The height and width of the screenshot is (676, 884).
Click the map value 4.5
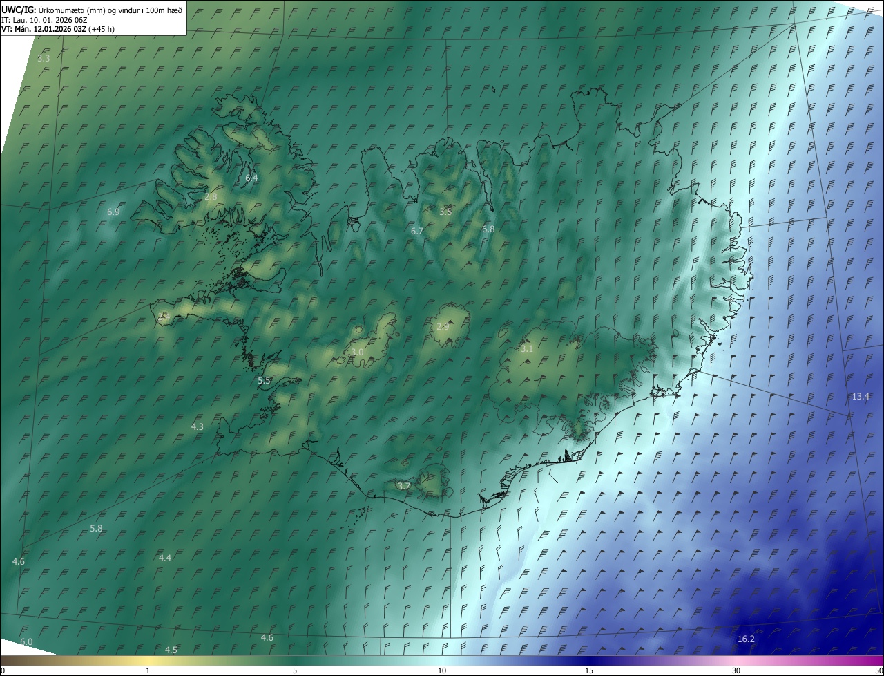(x=171, y=650)
